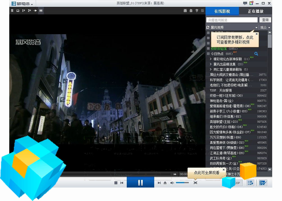Open the 暴风盒子 icon at bottom right corner
Image resolution: width=282 pixels, height=201 pixels.
(x=263, y=183)
